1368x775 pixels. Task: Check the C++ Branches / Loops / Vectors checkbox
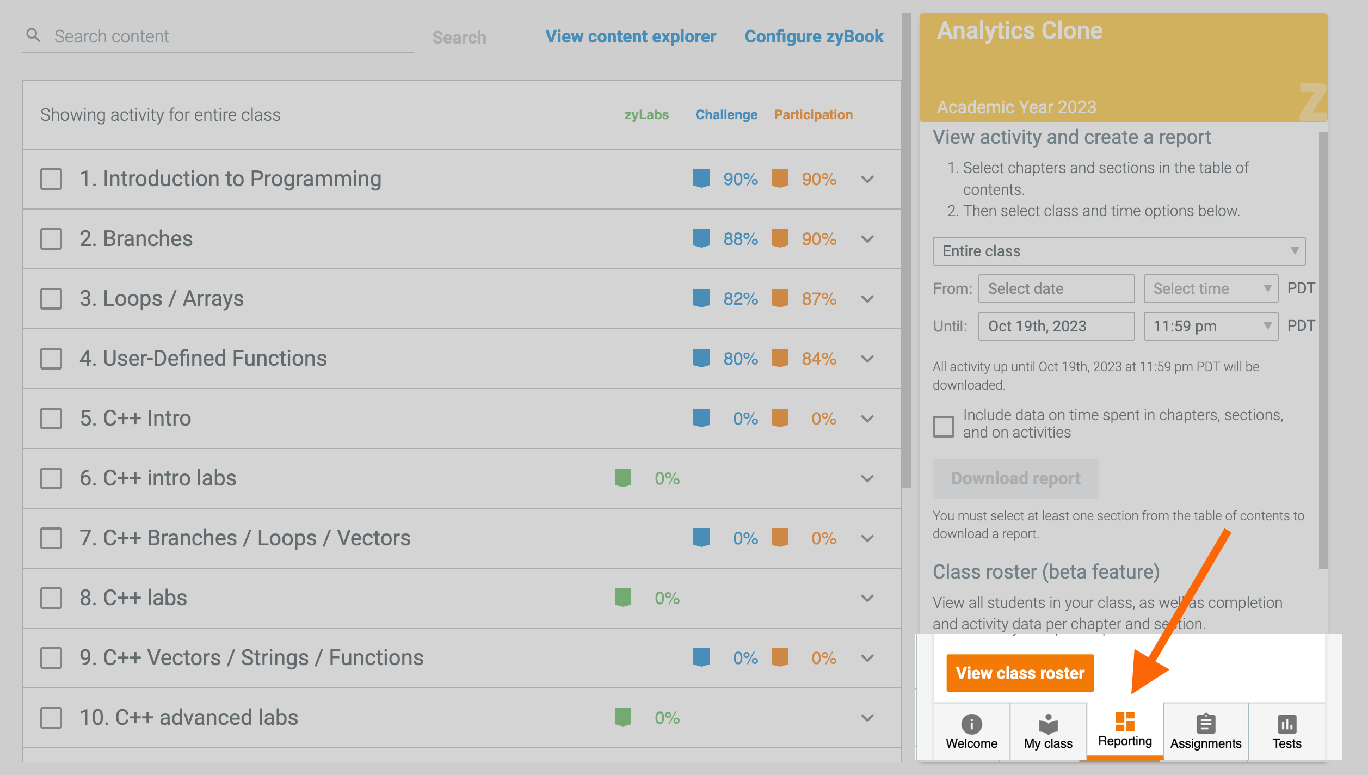point(51,538)
